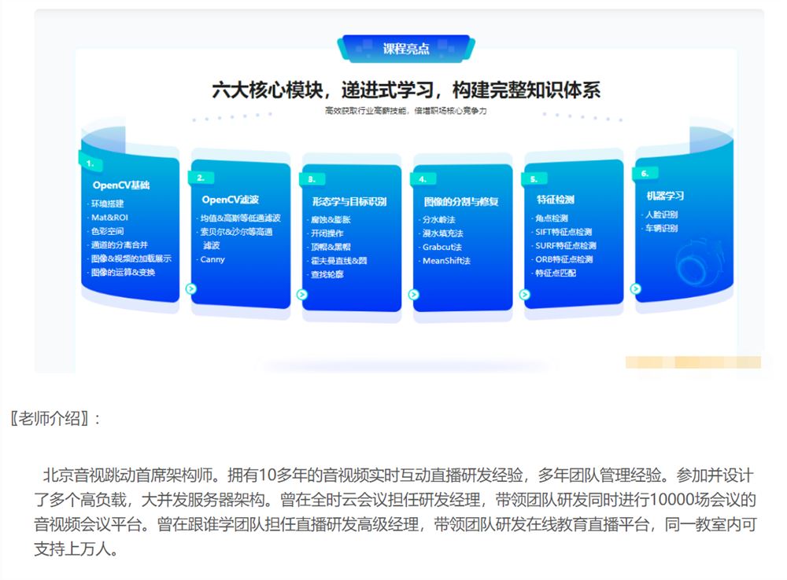
Task: Click the arrow icon on the 机器学习 card
Action: [636, 288]
